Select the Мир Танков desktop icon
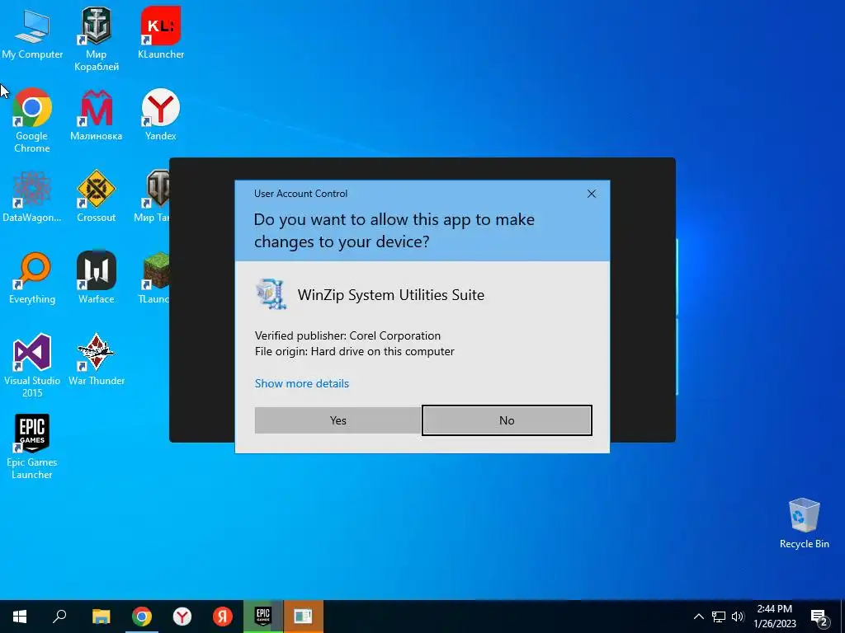The height and width of the screenshot is (633, 845). click(152, 197)
